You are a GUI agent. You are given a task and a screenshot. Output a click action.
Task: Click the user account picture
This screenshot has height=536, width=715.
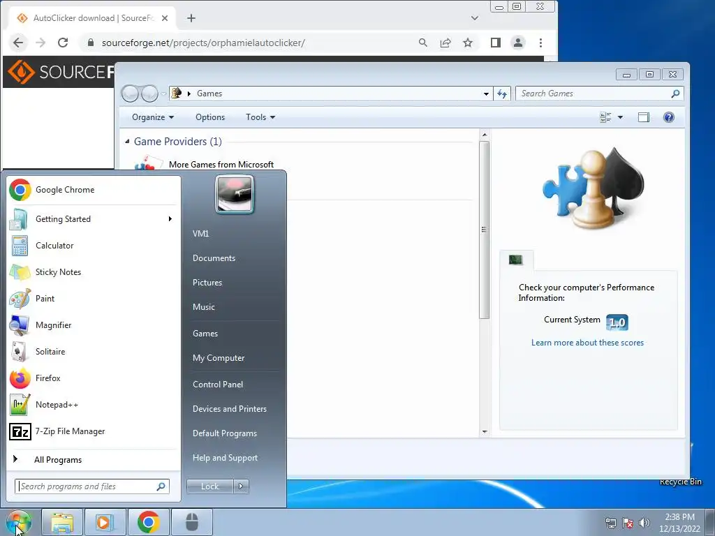[x=235, y=195]
